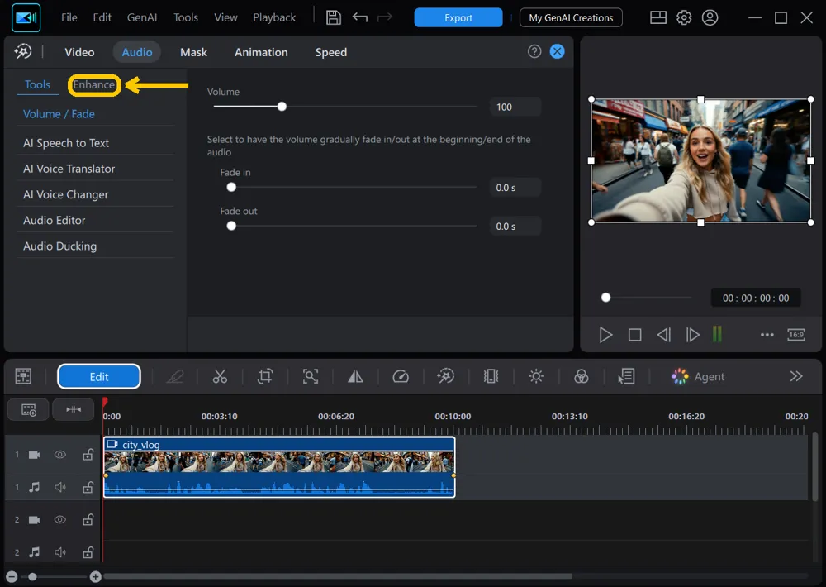This screenshot has height=587, width=826.
Task: Open the GenAI menu
Action: click(142, 17)
